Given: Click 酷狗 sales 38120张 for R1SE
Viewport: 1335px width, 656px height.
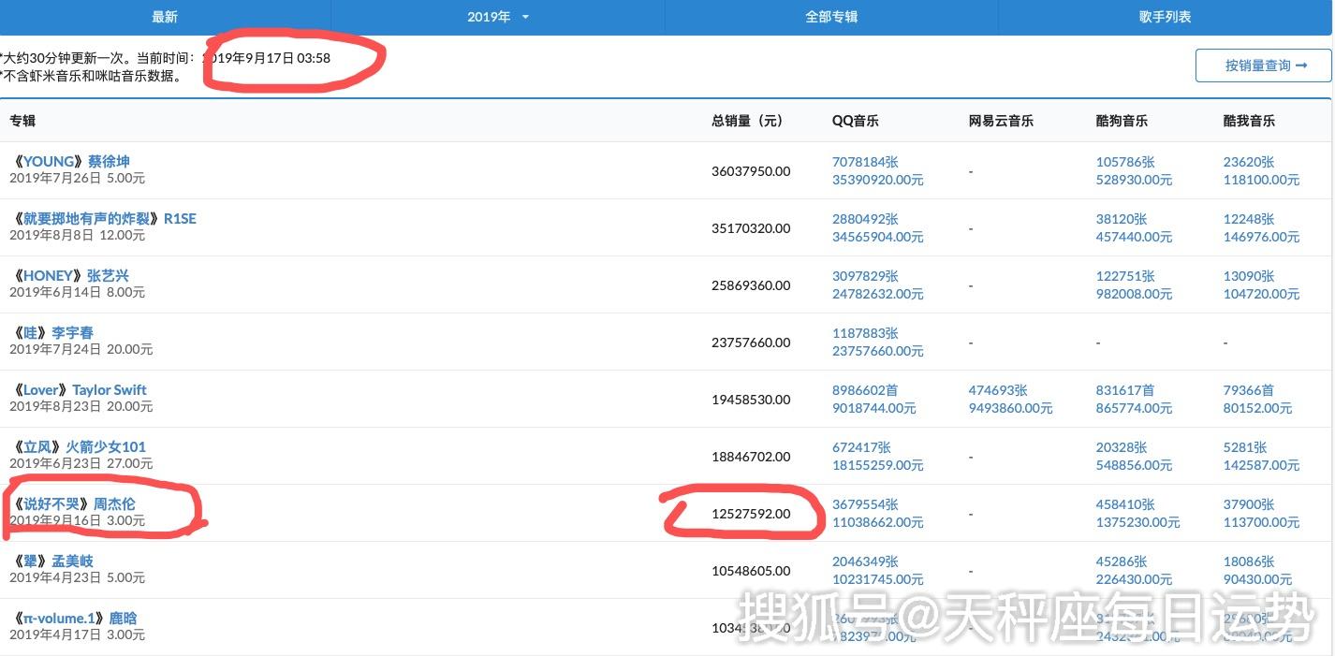Looking at the screenshot, I should (x=1122, y=219).
